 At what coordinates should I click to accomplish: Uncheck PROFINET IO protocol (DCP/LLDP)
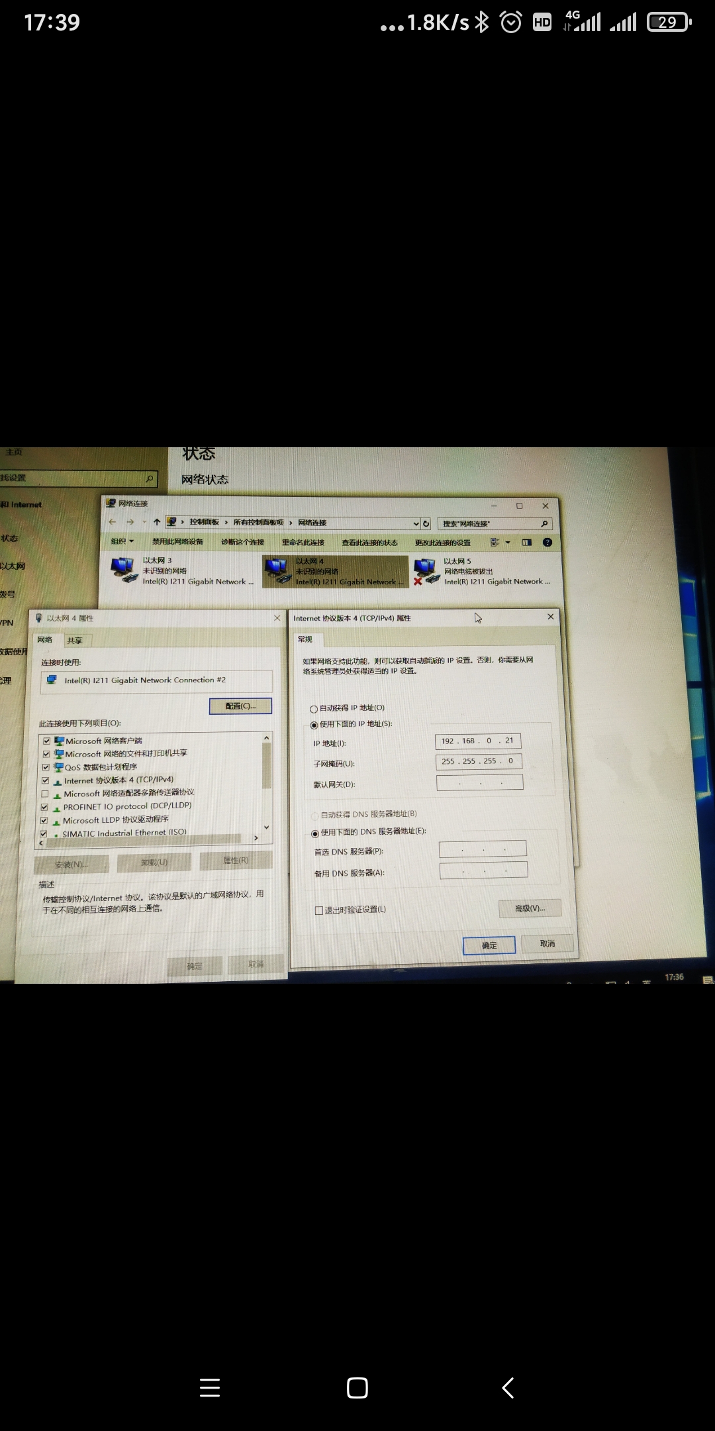(45, 807)
